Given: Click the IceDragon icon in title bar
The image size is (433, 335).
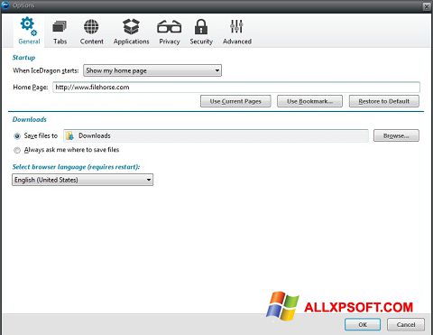Looking at the screenshot, I should [5, 5].
